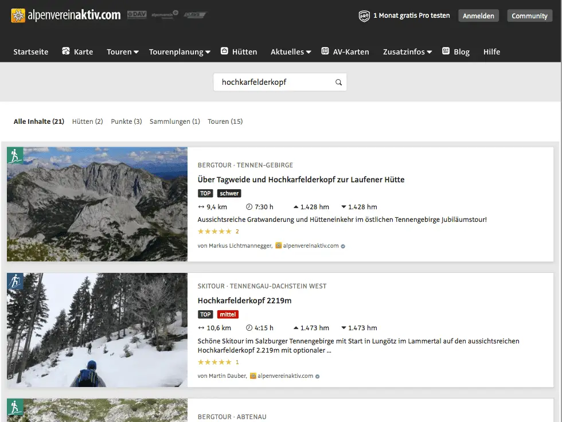This screenshot has height=422, width=562.
Task: Open the partially visible Abtenau tour thumbnail
Action: (97, 410)
